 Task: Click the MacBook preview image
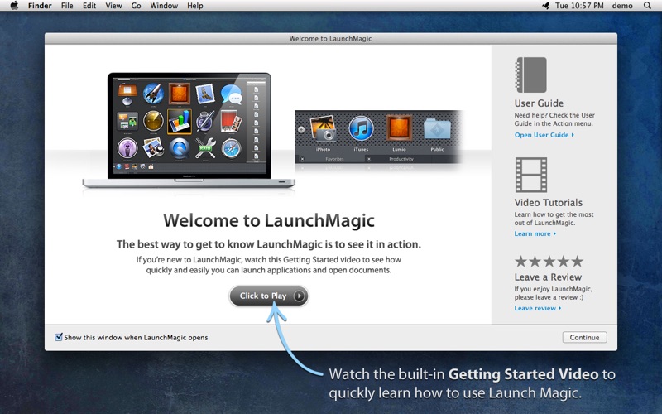click(189, 130)
